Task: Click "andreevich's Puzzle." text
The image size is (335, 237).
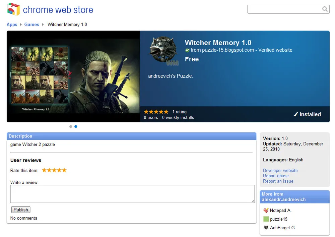Action: [171, 76]
